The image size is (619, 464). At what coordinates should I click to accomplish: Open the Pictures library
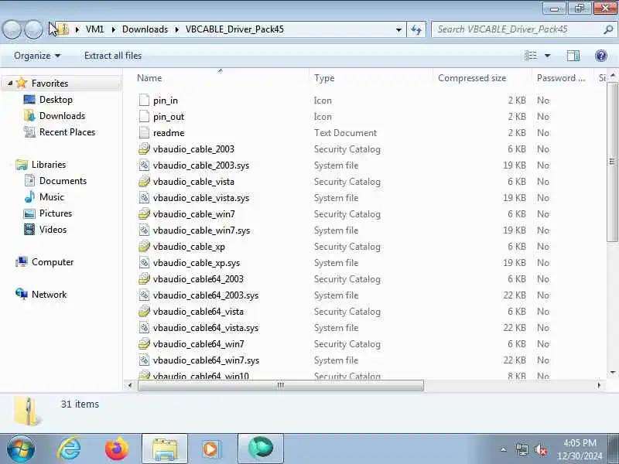click(56, 213)
